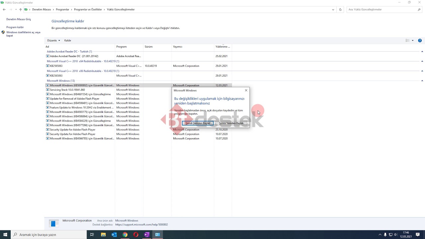Collapse the Visual C++ 2010 x86 group
Screen dimensions: 425x239
point(422,71)
